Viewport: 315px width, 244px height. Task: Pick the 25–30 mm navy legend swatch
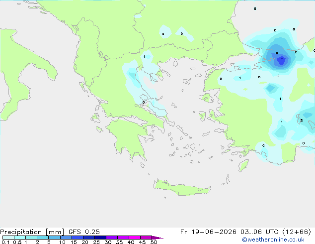[100, 238]
